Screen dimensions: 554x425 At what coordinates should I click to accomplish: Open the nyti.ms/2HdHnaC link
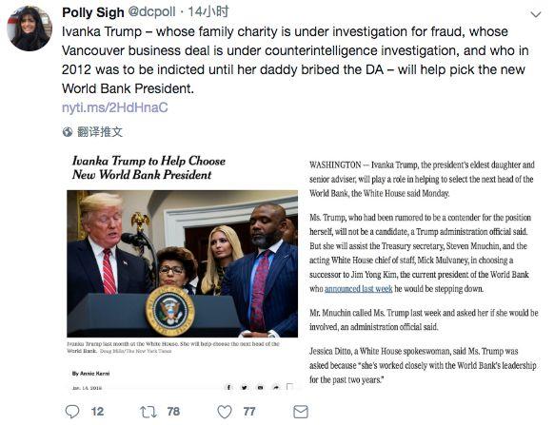pyautogui.click(x=114, y=107)
